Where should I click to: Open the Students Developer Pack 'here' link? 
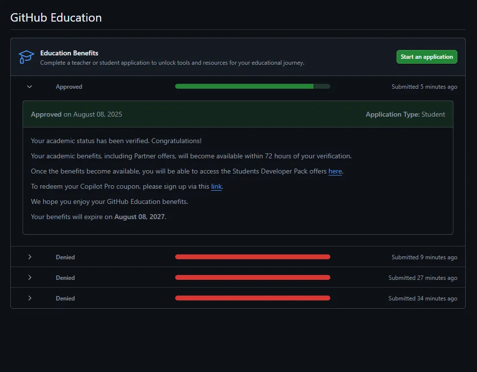click(335, 172)
